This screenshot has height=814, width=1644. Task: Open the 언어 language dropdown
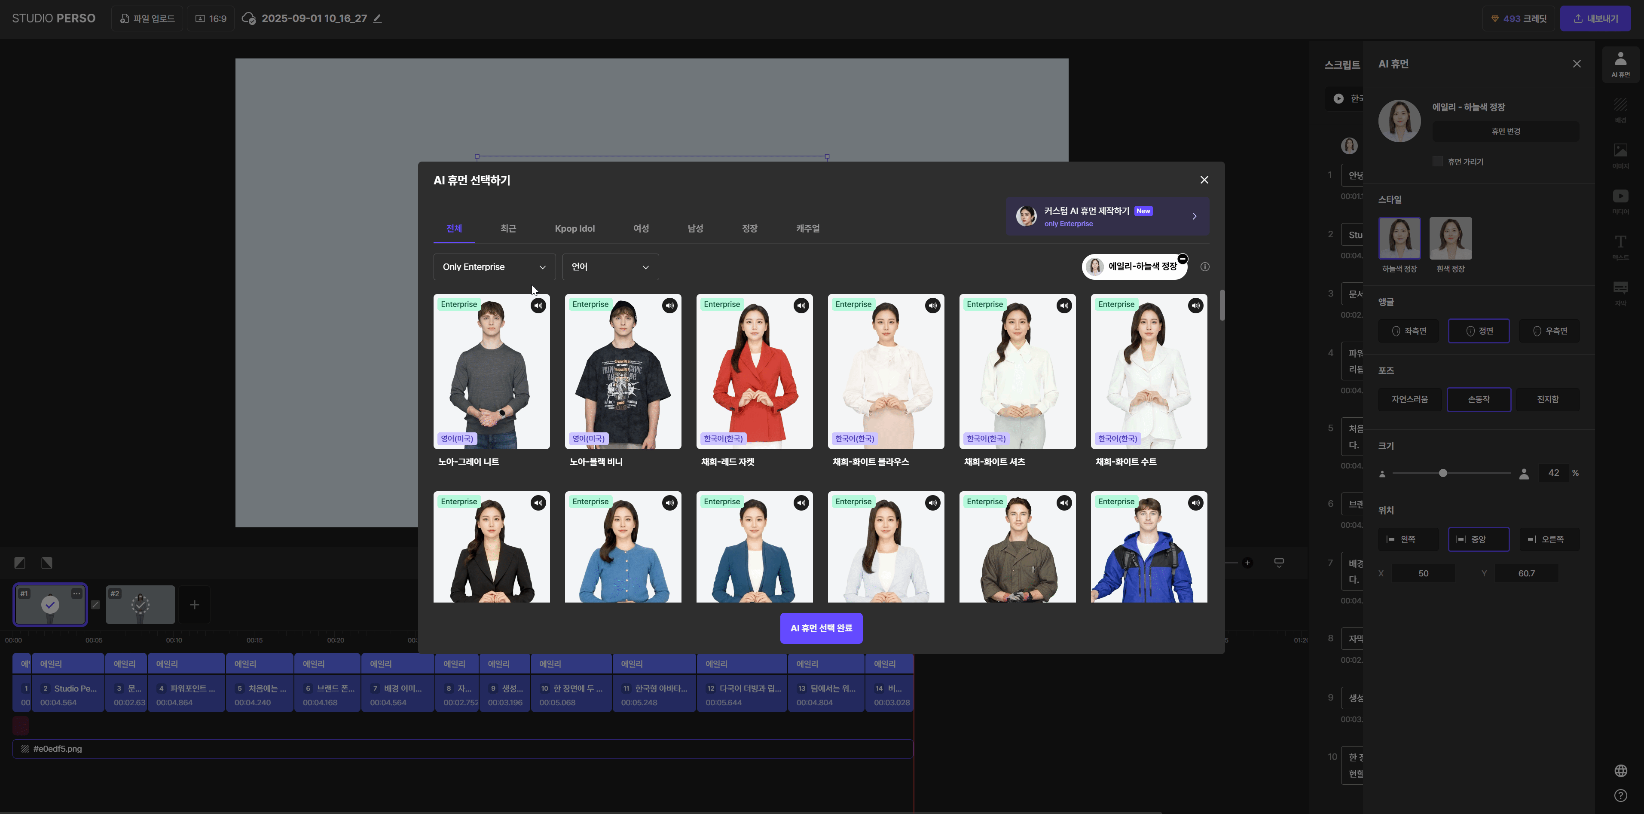click(x=610, y=267)
